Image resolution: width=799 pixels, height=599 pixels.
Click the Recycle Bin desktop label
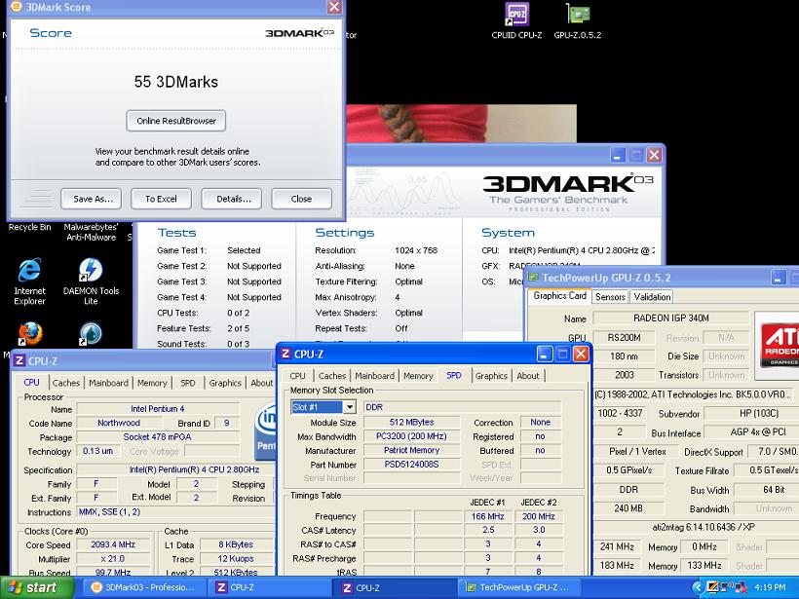(29, 227)
